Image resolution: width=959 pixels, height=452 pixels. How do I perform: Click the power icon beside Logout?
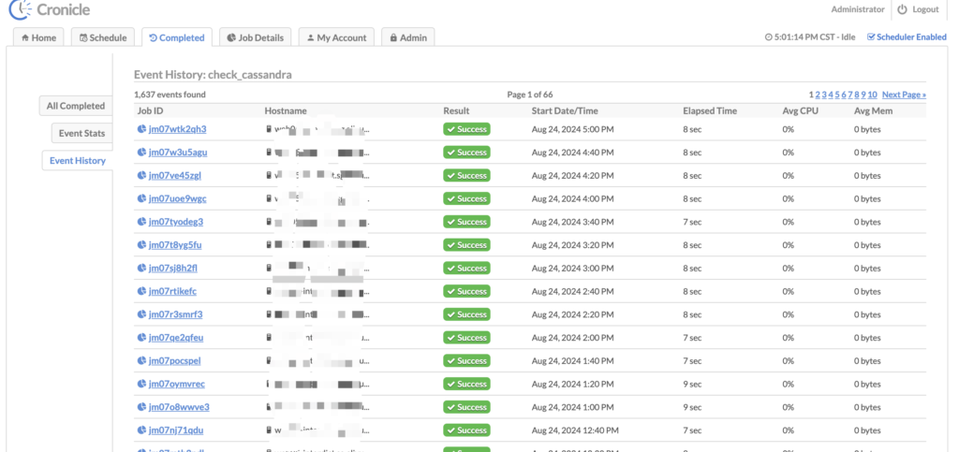coord(902,9)
